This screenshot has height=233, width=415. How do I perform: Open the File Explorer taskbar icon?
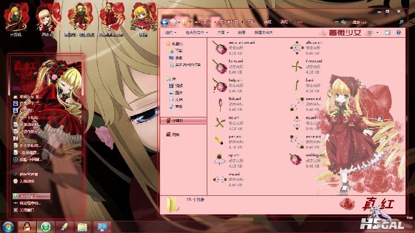[x=82, y=227]
